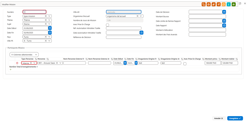The width and height of the screenshot is (247, 121).
Task: Click the orange paperclip attachment icon
Action: click(214, 4)
